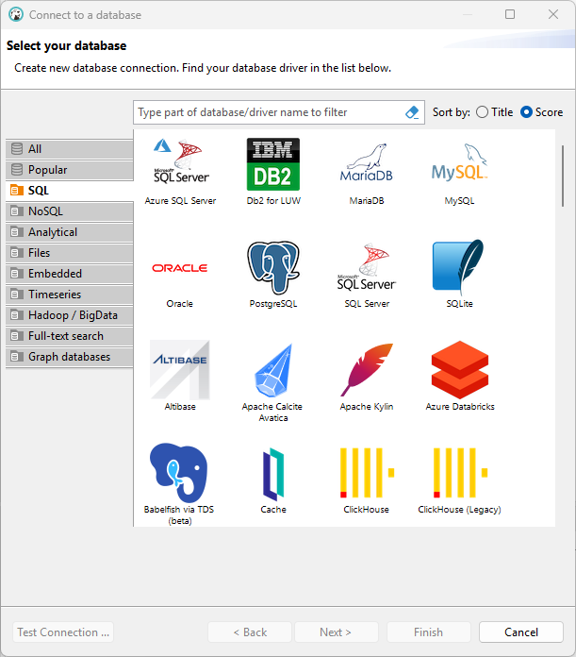The image size is (576, 657).
Task: Choose the Apache Calcite Avatica icon
Action: 273,370
